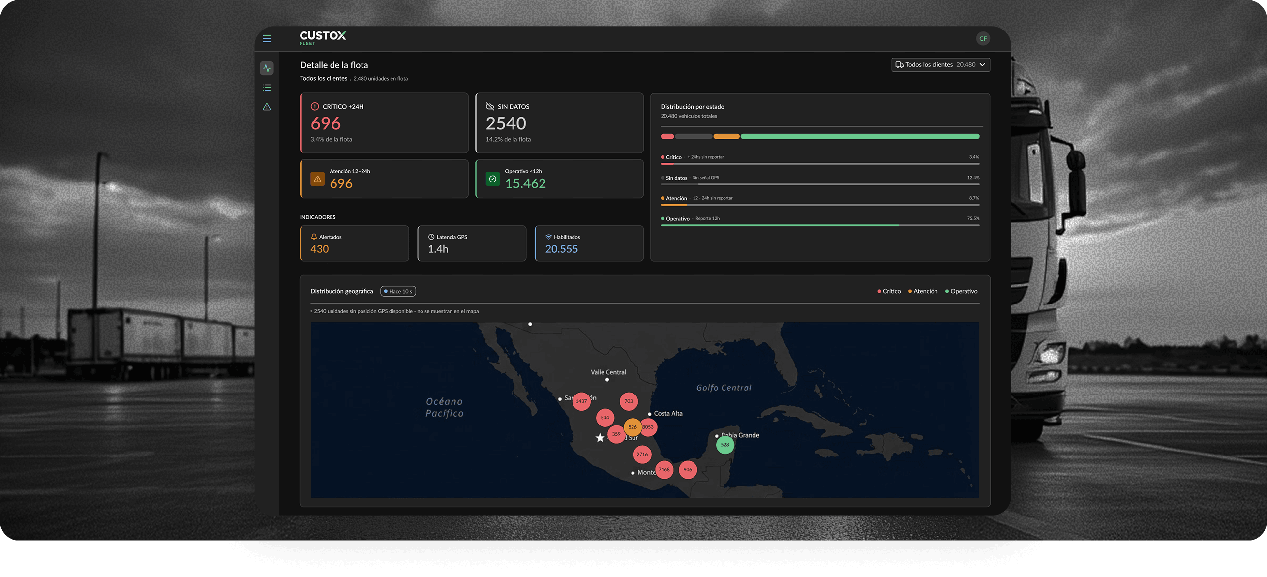Screen dimensions: 1267x577
Task: Click the Hace 10 s refresh badge
Action: tap(398, 291)
